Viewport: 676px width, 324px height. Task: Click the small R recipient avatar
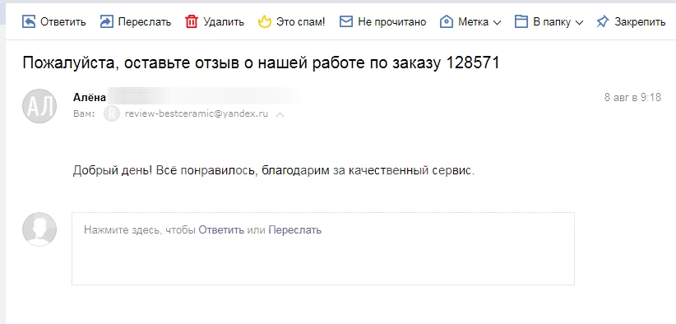112,114
